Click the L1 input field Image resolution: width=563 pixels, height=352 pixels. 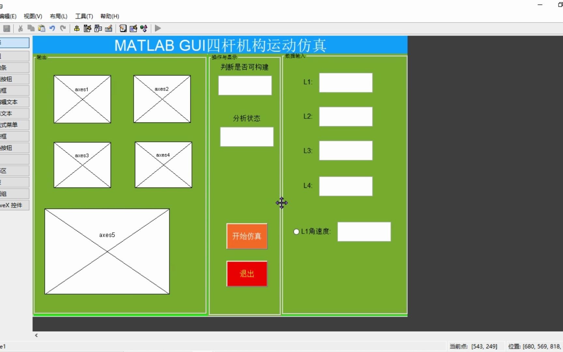pos(346,83)
